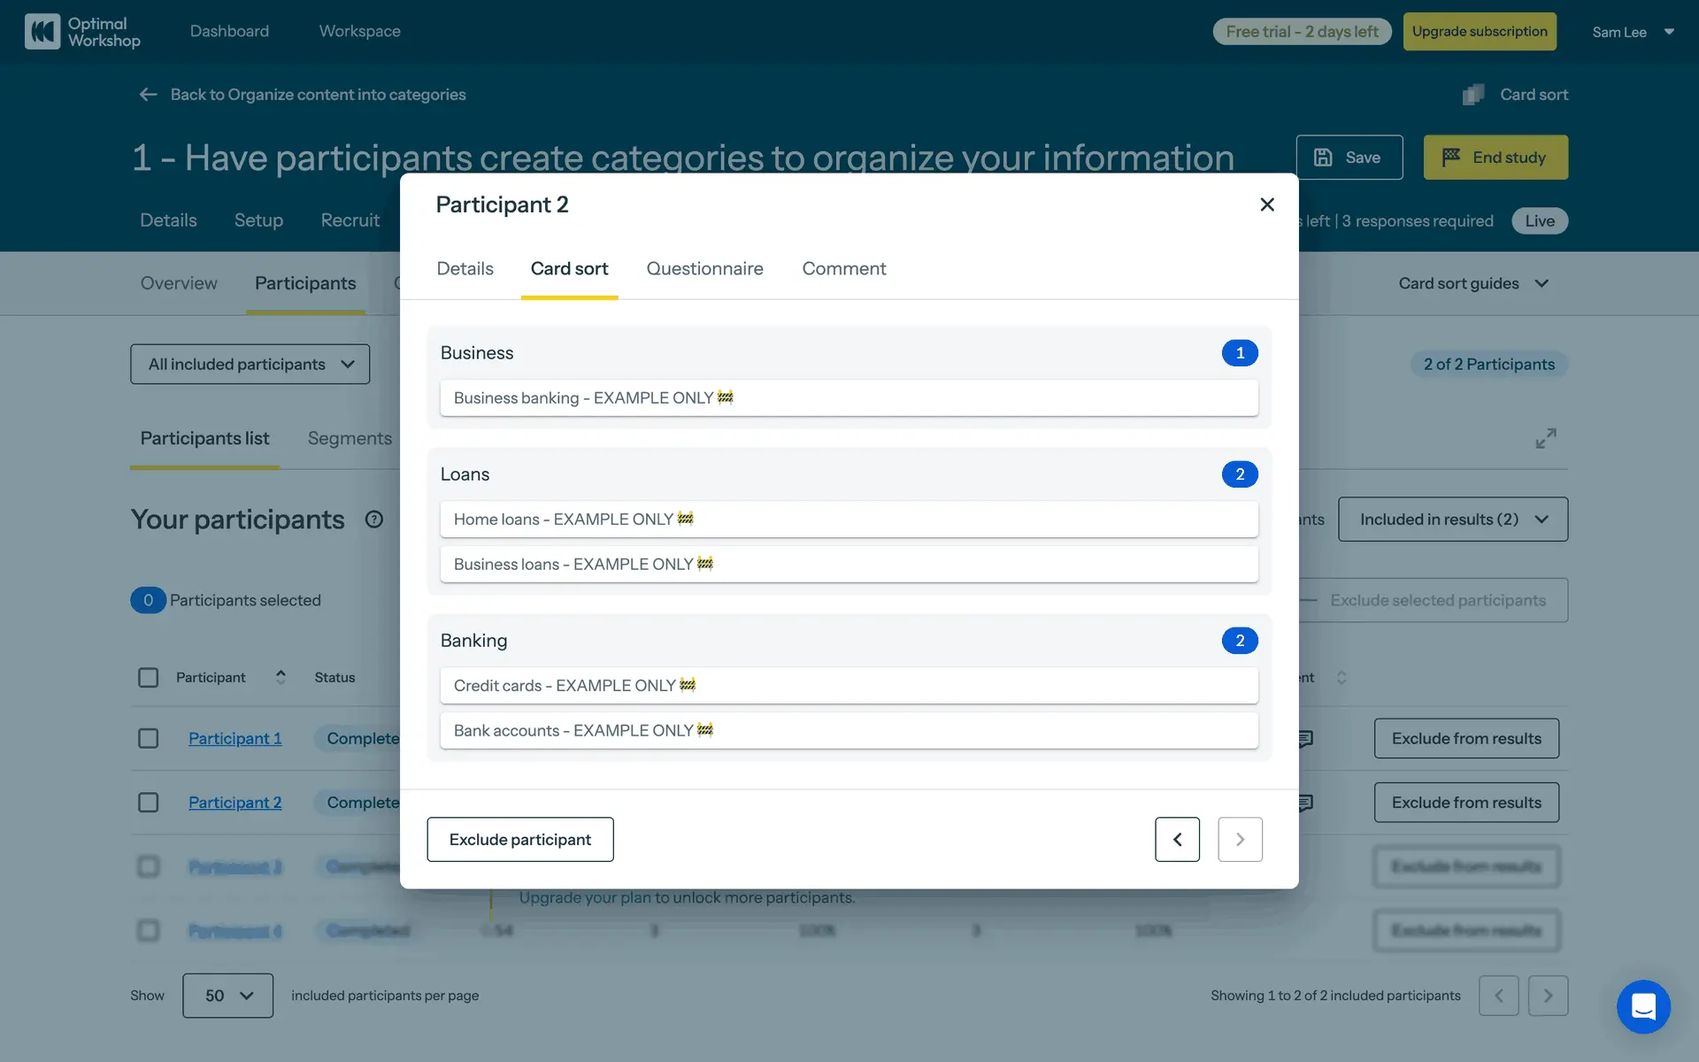Toggle the select-all Participant header checkbox
Viewport: 1699px width, 1062px height.
149,678
